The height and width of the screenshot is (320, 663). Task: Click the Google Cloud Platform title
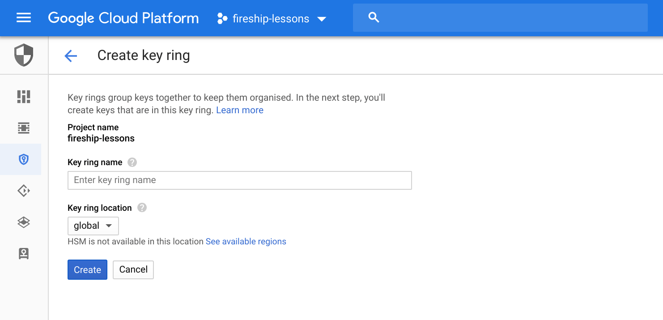(x=123, y=18)
